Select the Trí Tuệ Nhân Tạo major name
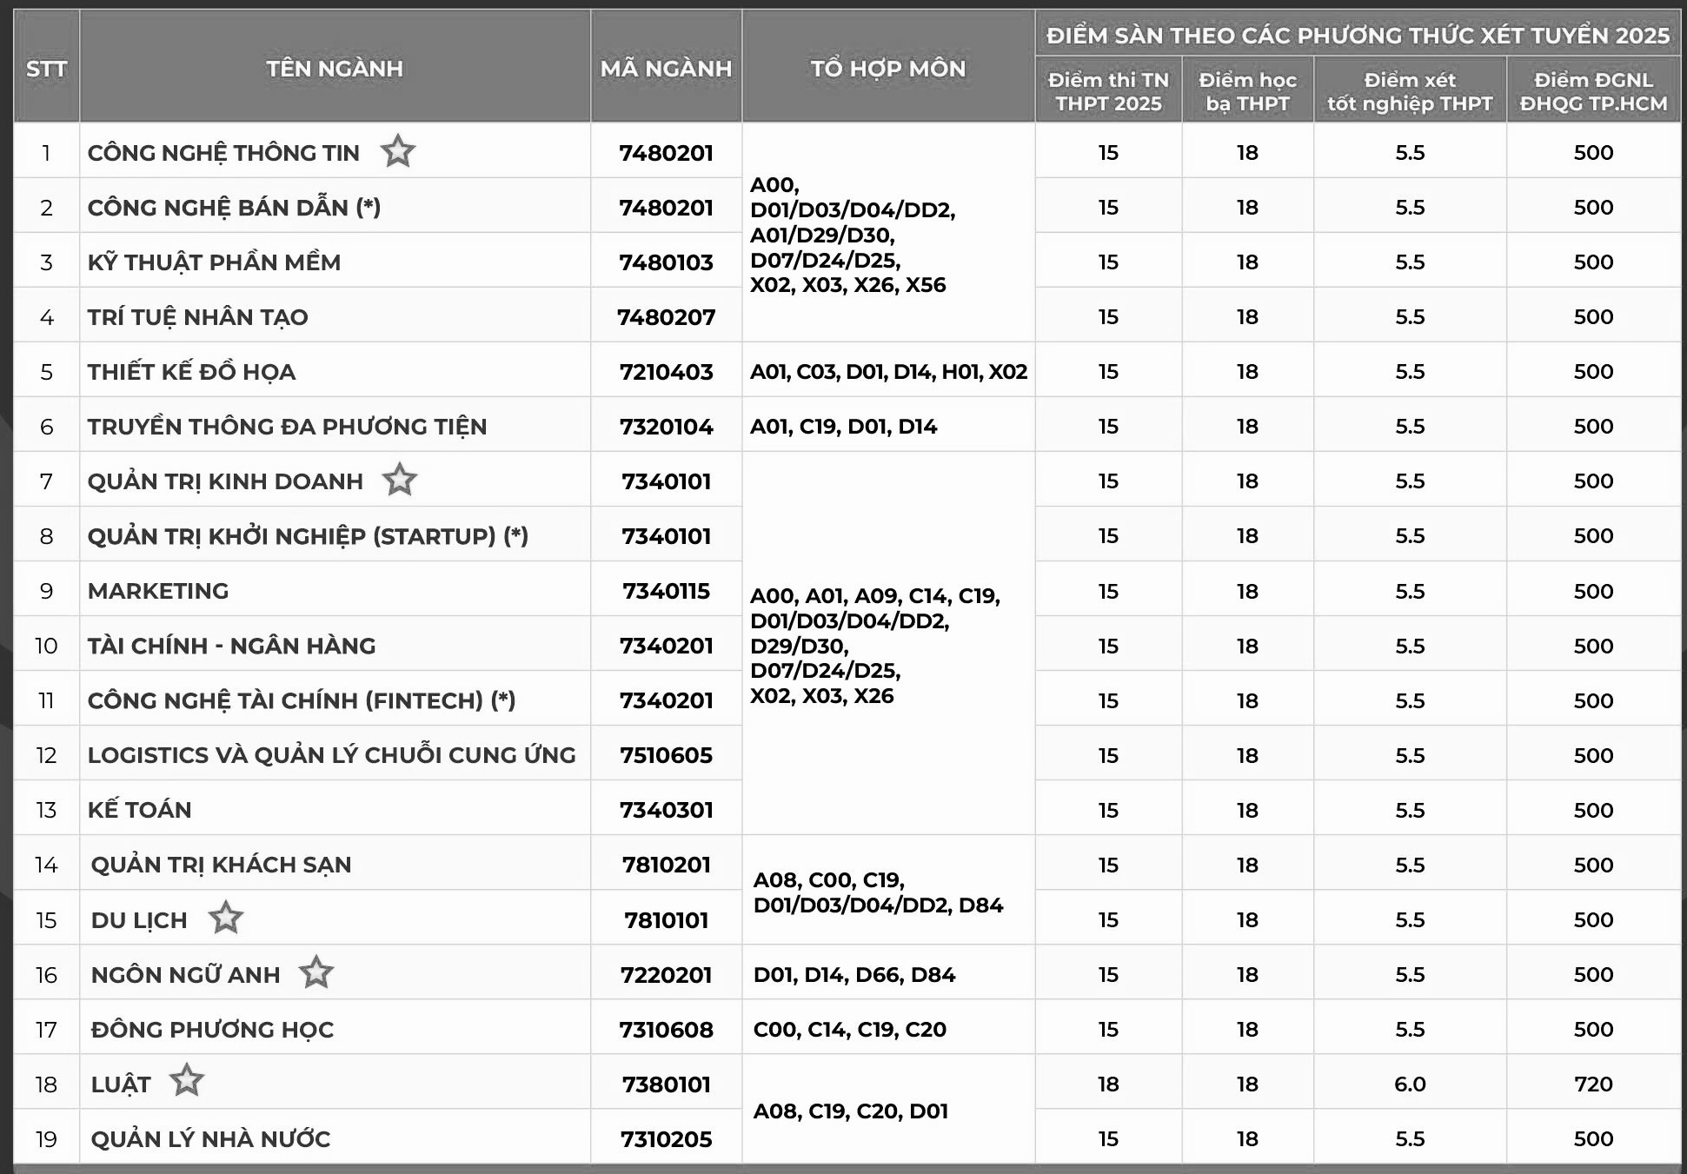This screenshot has height=1174, width=1687. 198,316
